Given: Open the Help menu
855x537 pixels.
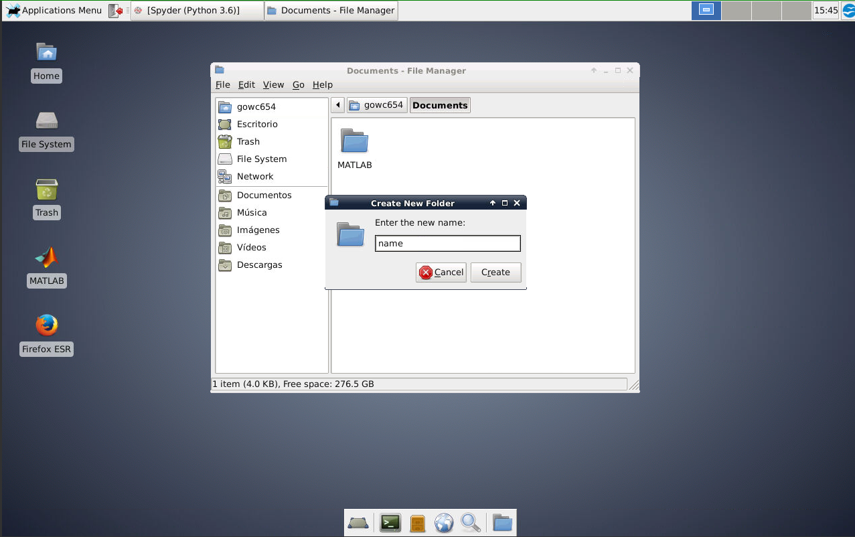Looking at the screenshot, I should [x=323, y=84].
